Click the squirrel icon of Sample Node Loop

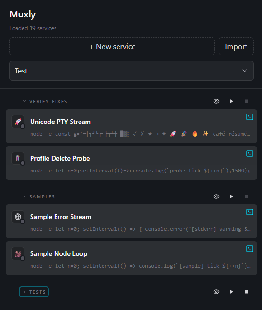(18, 253)
